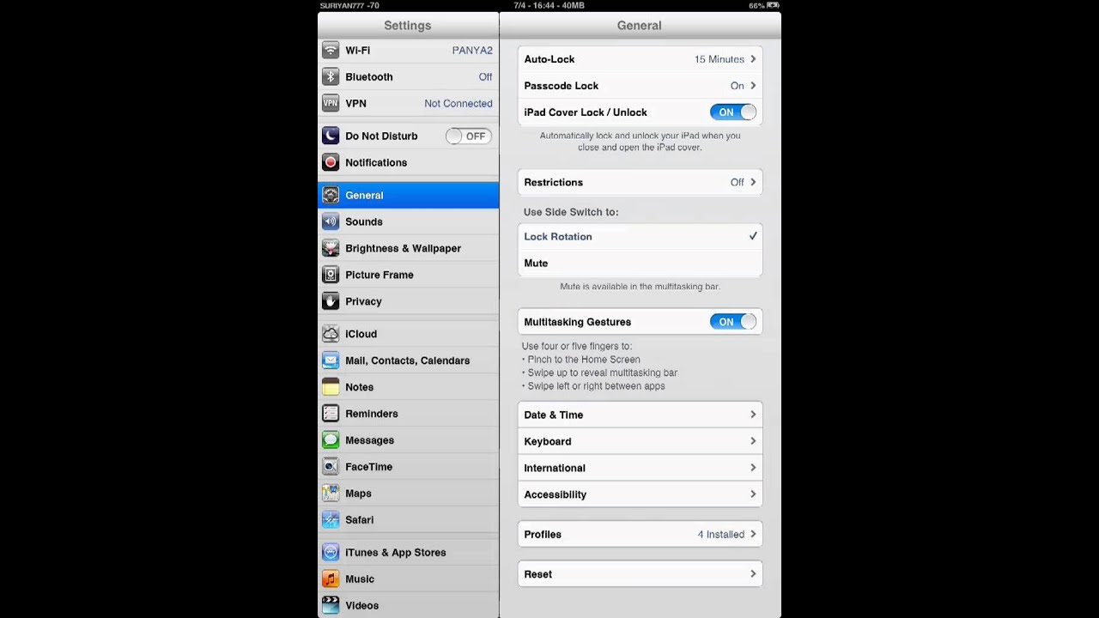The height and width of the screenshot is (618, 1099).
Task: Tap the Wi-Fi icon in sidebar
Action: click(331, 51)
